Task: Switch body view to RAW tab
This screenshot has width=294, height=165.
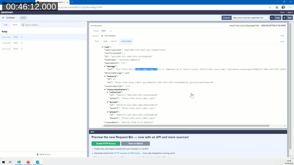Action: pyautogui.click(x=105, y=41)
